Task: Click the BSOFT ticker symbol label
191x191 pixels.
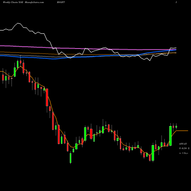Action: tap(61, 2)
